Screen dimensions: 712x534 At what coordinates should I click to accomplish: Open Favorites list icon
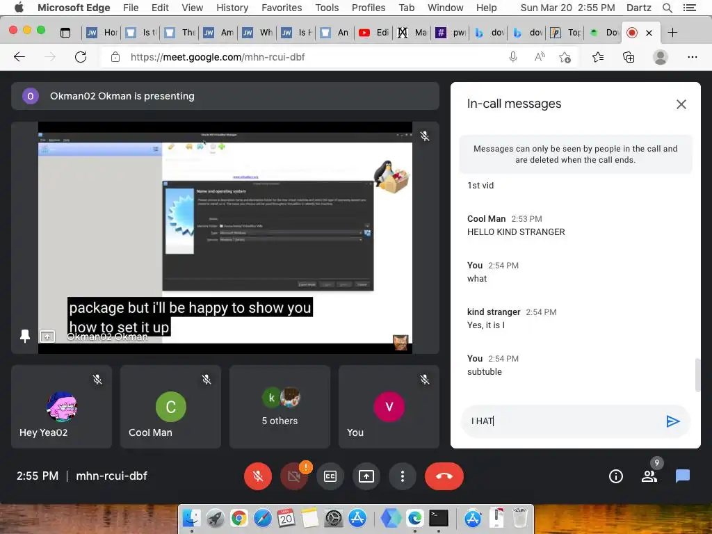[x=598, y=57]
